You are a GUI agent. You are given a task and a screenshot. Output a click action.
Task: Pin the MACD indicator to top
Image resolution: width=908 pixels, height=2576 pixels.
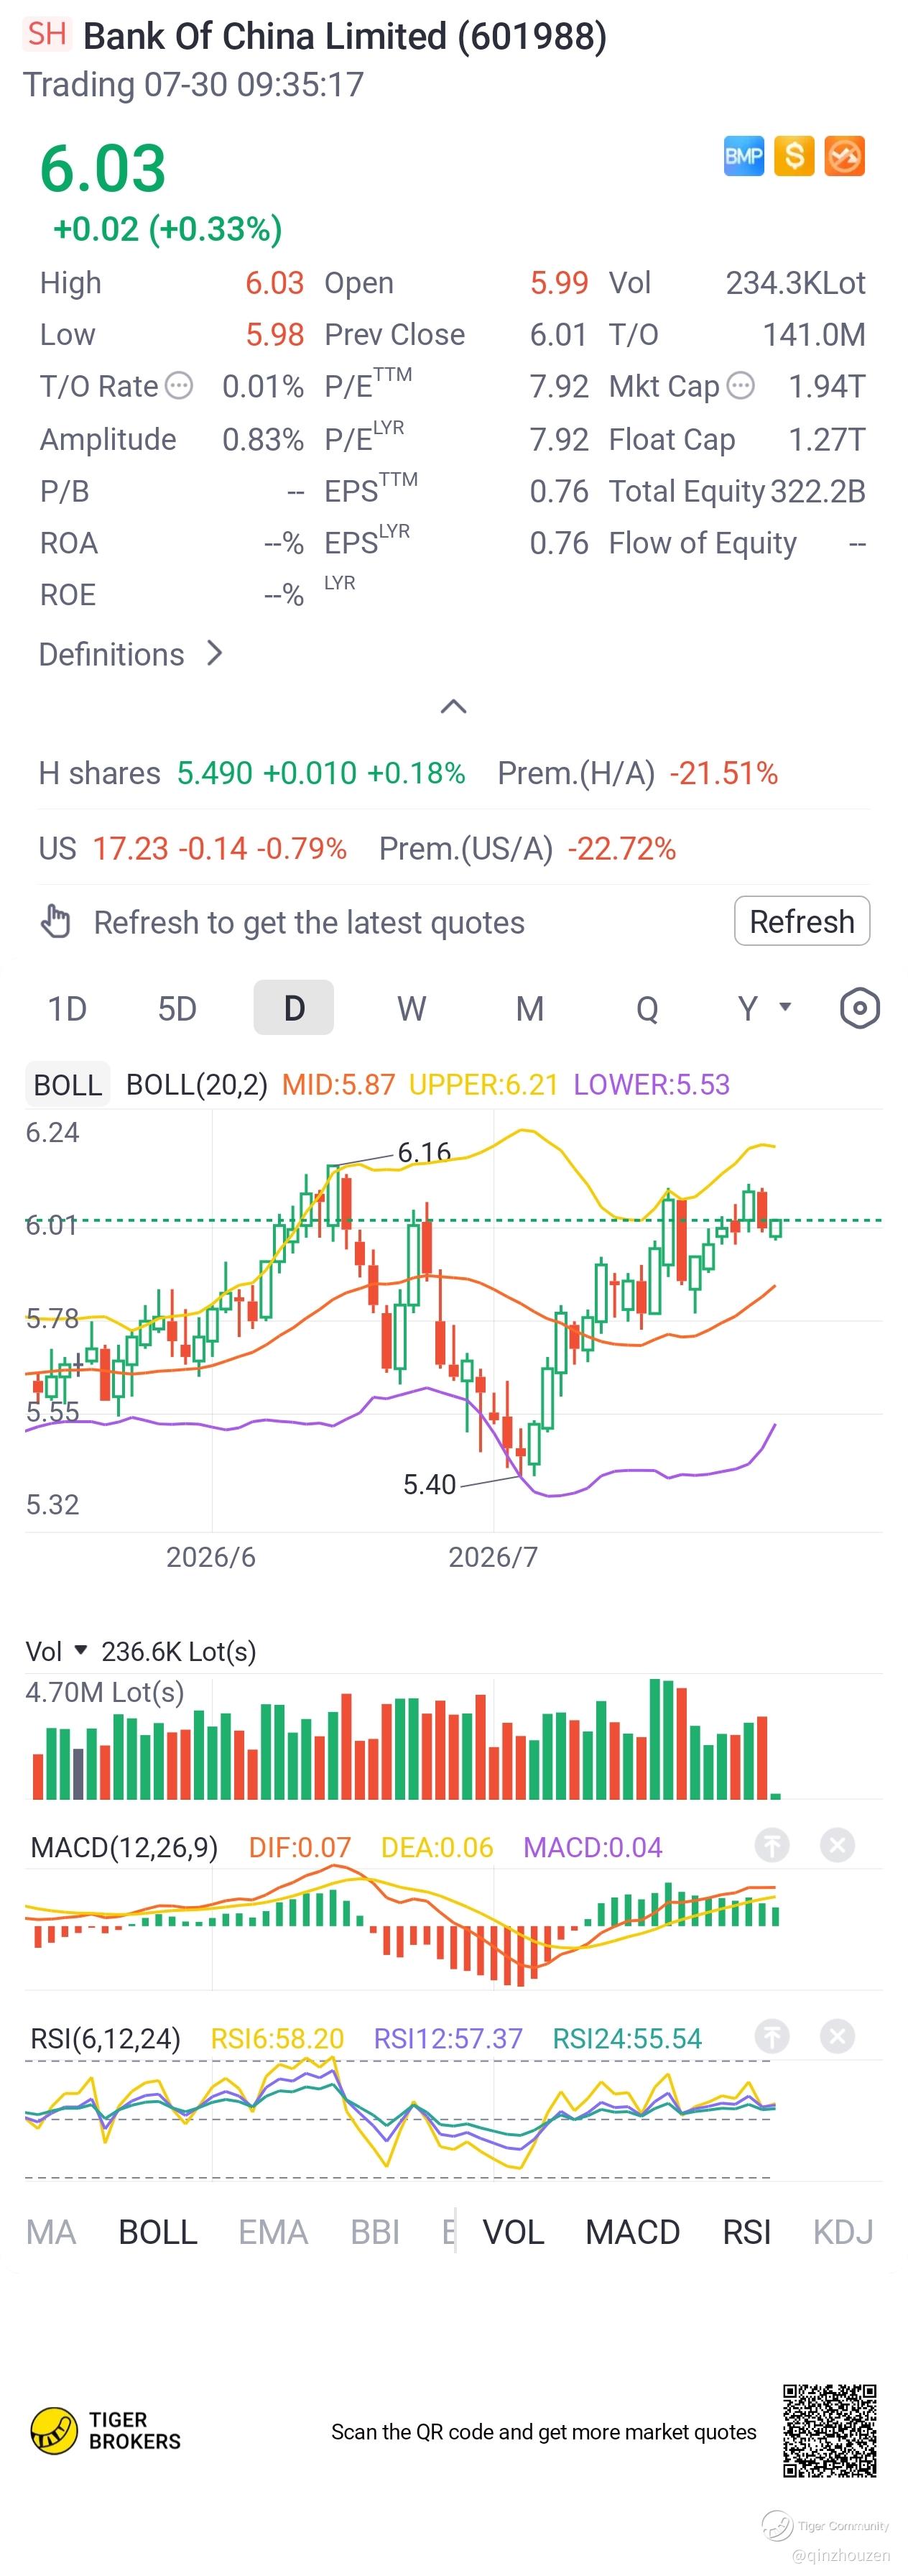pyautogui.click(x=771, y=1845)
